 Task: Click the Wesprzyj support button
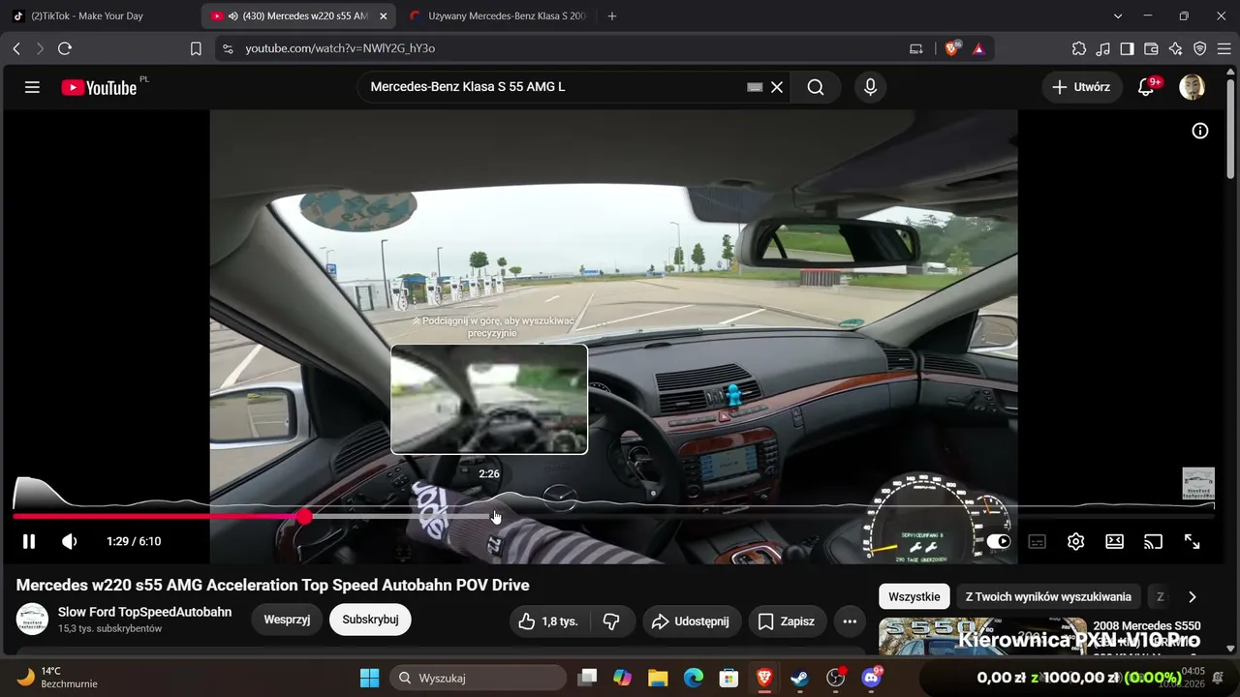[x=287, y=620]
